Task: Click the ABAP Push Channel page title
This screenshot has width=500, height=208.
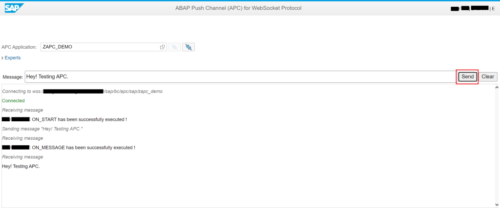Action: [x=238, y=8]
